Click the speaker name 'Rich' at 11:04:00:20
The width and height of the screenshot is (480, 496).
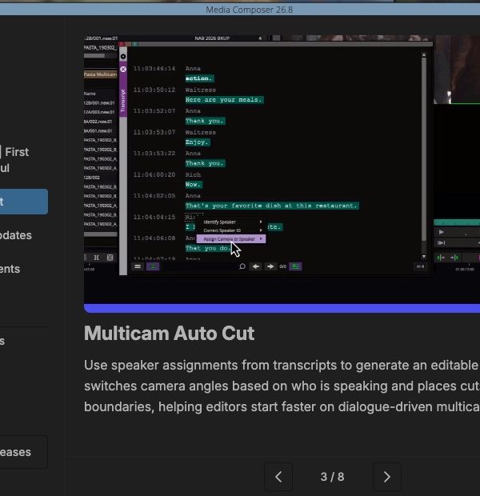pyautogui.click(x=193, y=174)
